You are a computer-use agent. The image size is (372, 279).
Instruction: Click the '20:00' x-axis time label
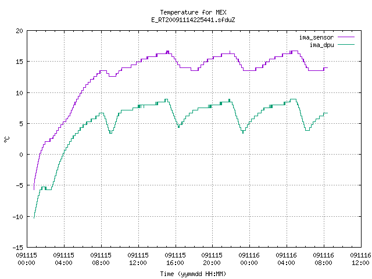pos(212,263)
